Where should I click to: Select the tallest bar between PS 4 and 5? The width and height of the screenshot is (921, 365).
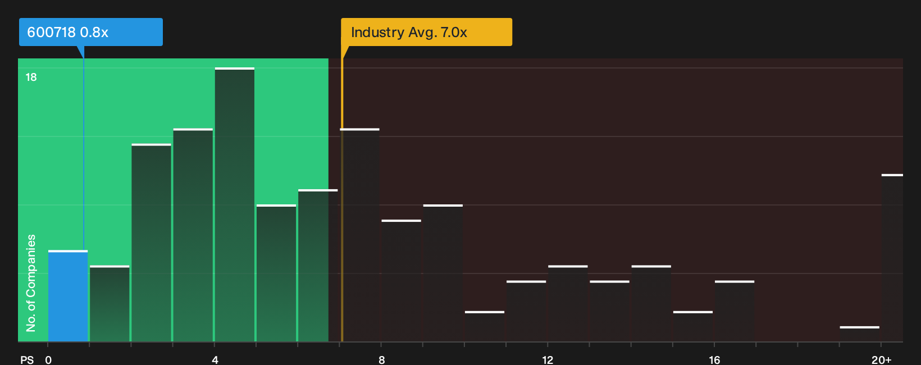[235, 204]
